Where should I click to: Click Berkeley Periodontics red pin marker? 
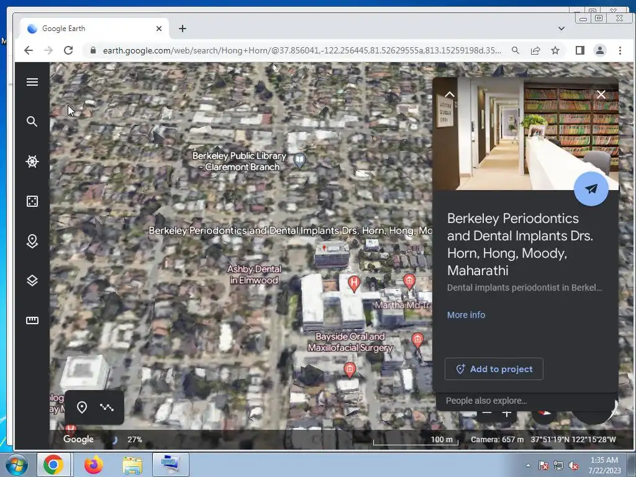coord(324,248)
